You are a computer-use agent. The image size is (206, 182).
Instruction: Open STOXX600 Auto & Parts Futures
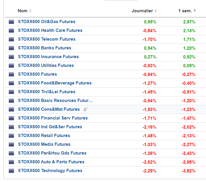point(51,162)
